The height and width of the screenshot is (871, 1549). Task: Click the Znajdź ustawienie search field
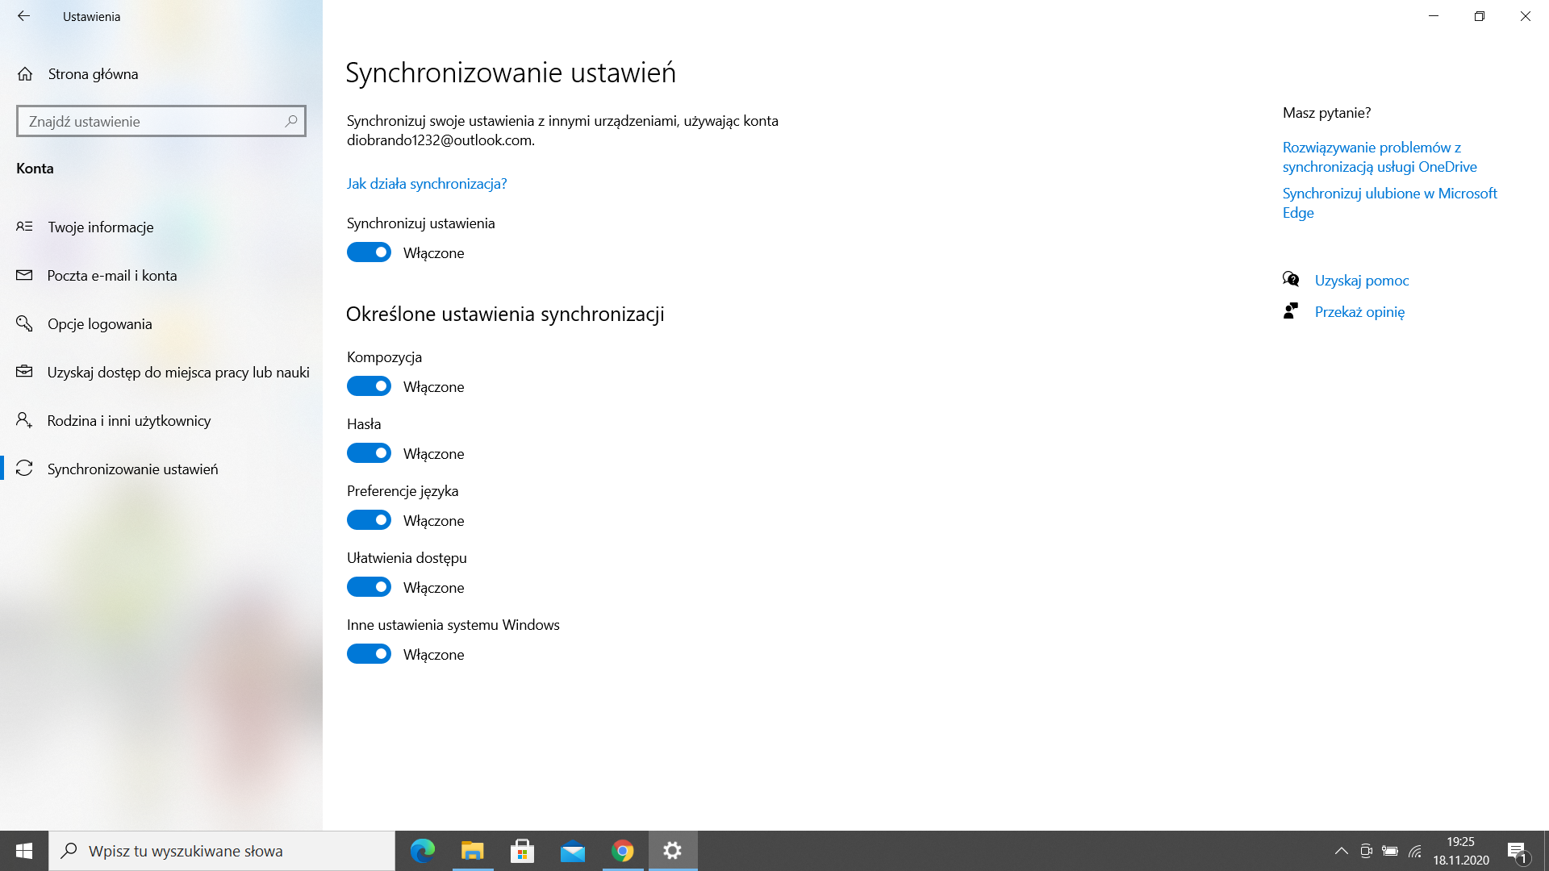[x=149, y=121]
